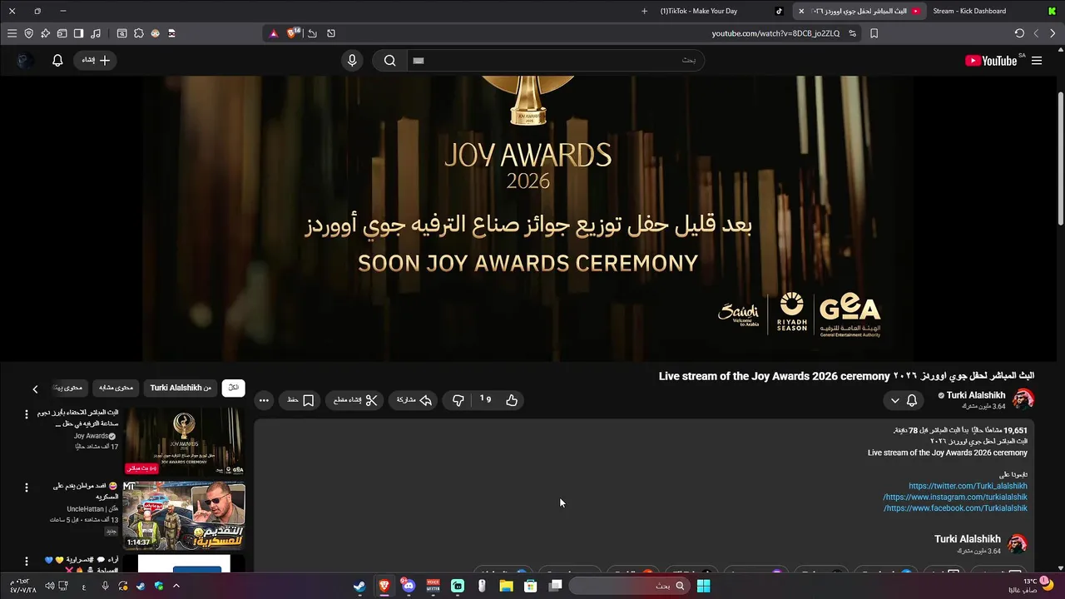This screenshot has height=599, width=1065.
Task: Open Turki Alalshikh channel name under video title
Action: [976, 395]
